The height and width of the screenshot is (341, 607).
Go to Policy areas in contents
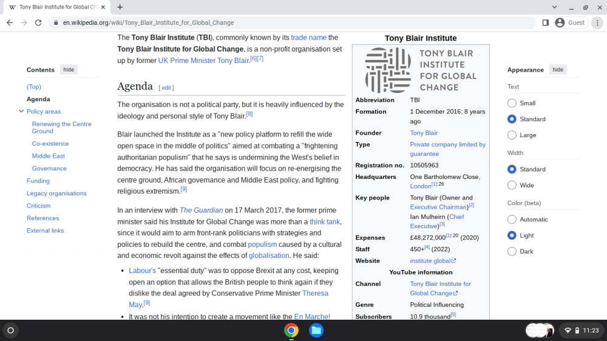[44, 112]
